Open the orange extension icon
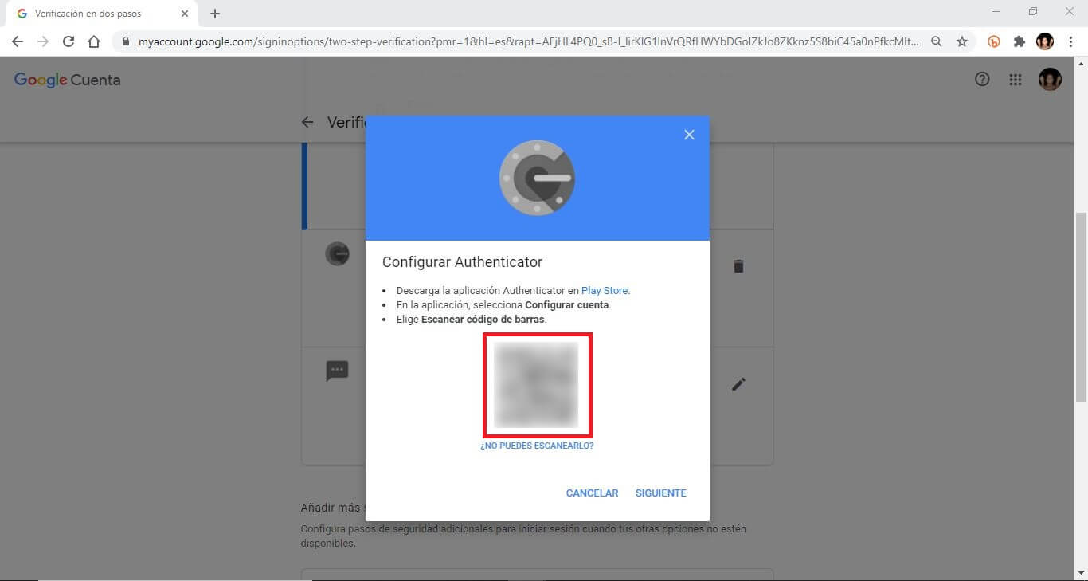The image size is (1088, 581). tap(994, 41)
